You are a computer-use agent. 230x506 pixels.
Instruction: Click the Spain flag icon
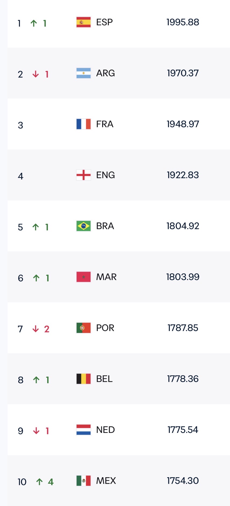pyautogui.click(x=84, y=22)
